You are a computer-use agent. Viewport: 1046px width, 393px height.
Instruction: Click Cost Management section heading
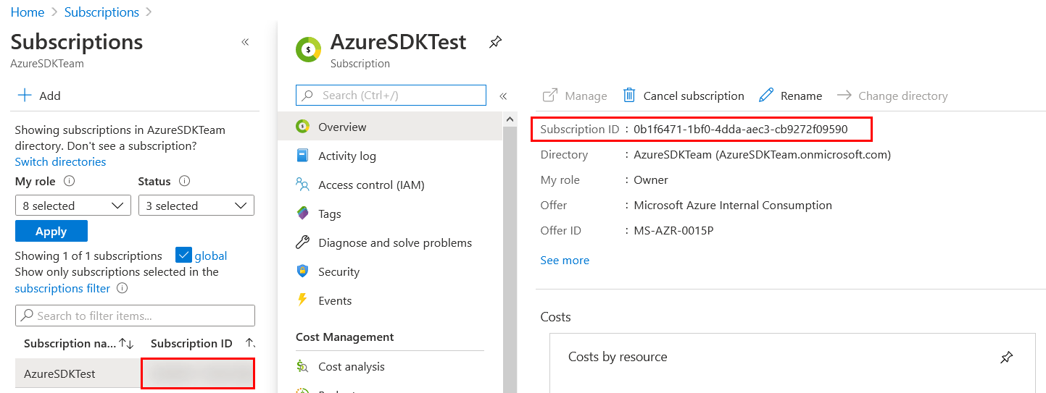pos(345,337)
